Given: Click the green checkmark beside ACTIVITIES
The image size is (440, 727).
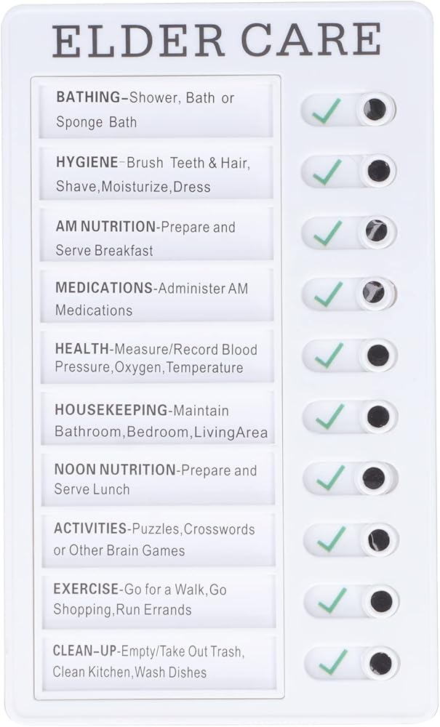Looking at the screenshot, I should coord(331,539).
